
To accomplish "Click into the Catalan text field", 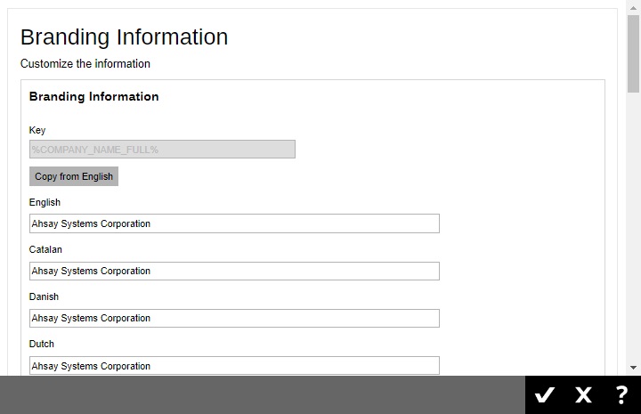I will pos(234,271).
